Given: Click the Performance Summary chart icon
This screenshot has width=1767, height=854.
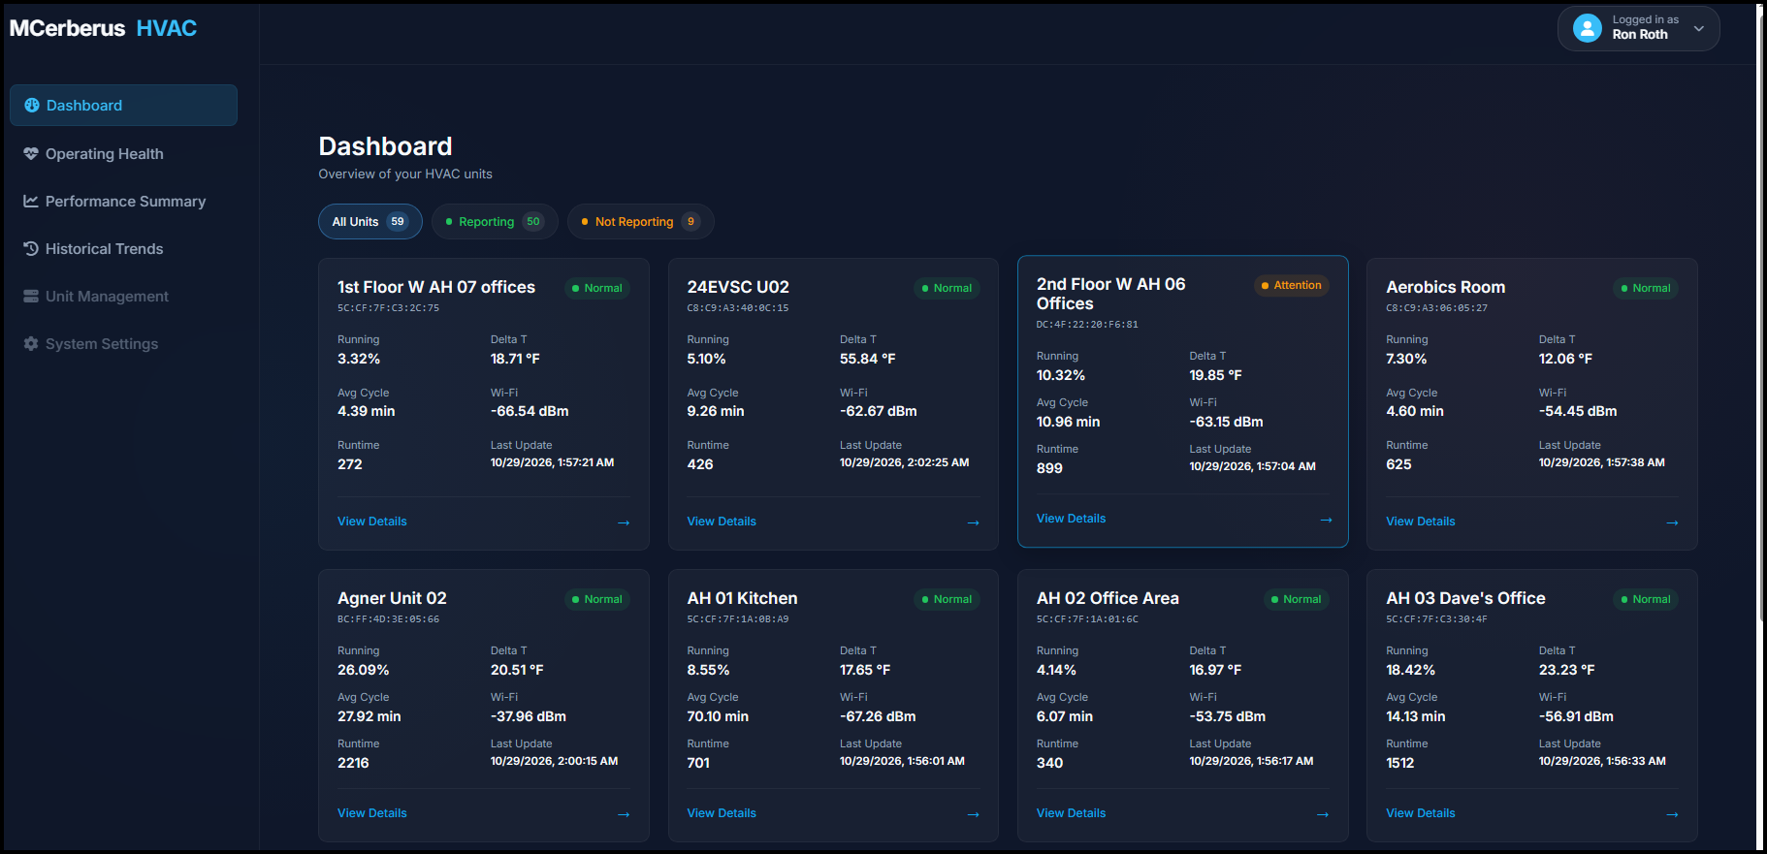Looking at the screenshot, I should (x=31, y=202).
